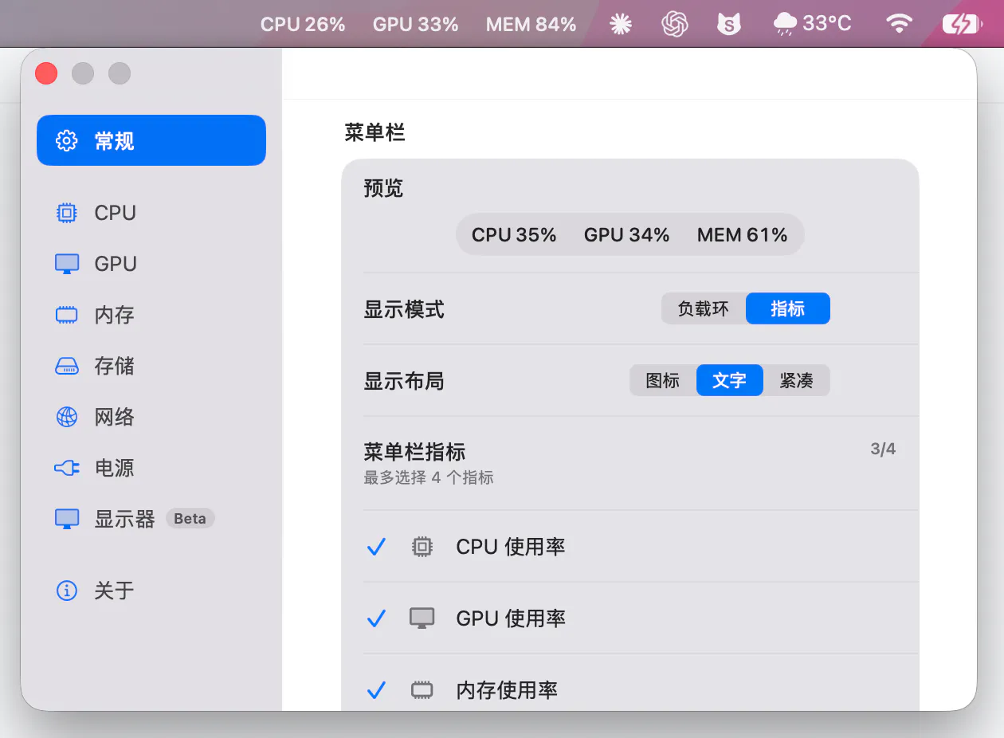The width and height of the screenshot is (1004, 738).
Task: Click the 预览 label
Action: pyautogui.click(x=383, y=188)
